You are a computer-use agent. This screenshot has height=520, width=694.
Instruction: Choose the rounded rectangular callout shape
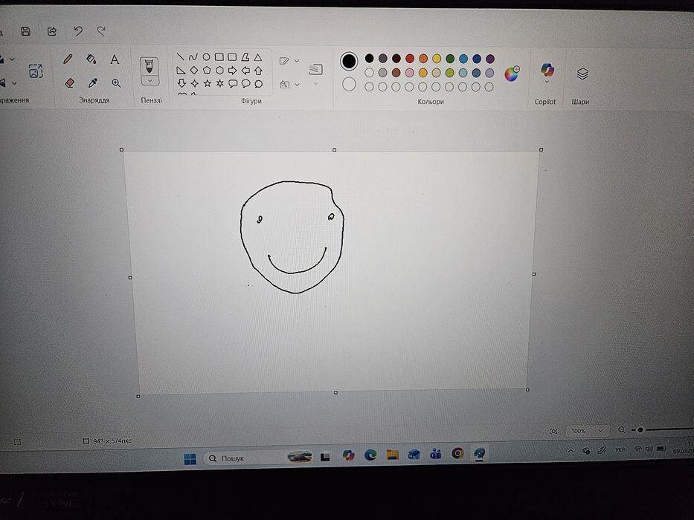coord(233,83)
